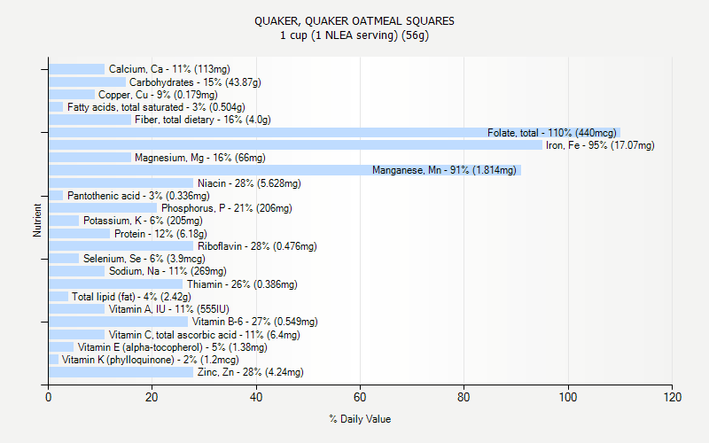Click the Phosphorus bar
709x443 pixels.
tap(103, 208)
